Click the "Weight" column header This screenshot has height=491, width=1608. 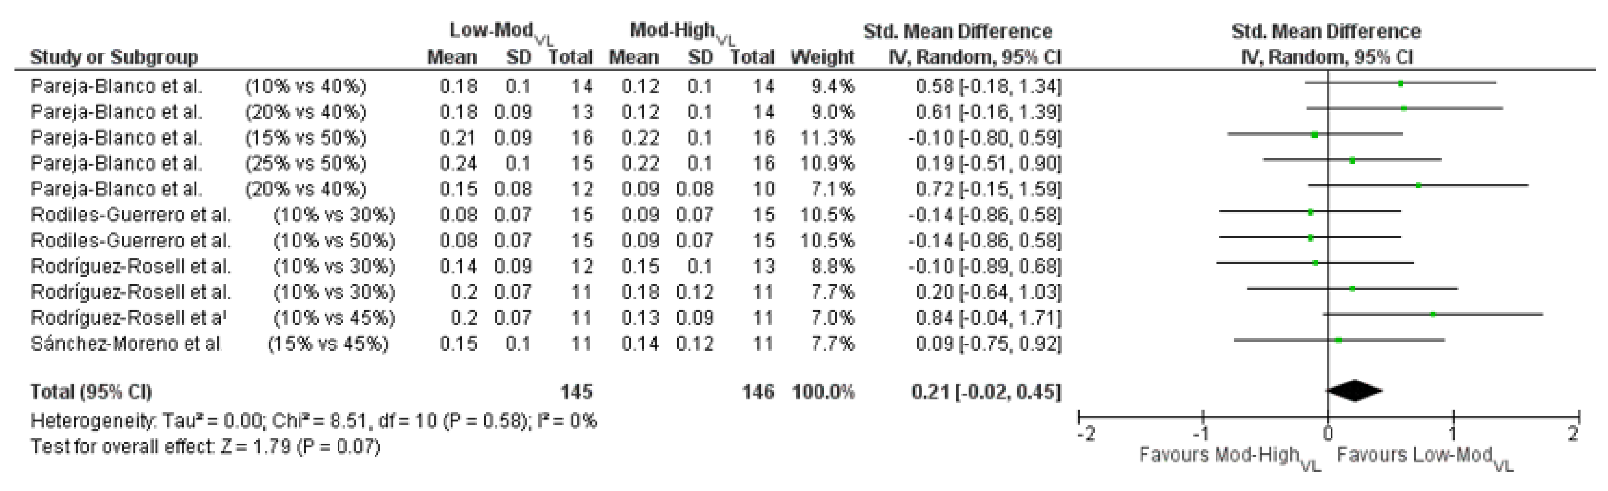coord(822,57)
